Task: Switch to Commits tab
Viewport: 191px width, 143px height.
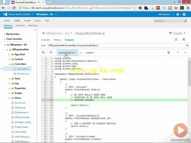Action: (x=21, y=25)
